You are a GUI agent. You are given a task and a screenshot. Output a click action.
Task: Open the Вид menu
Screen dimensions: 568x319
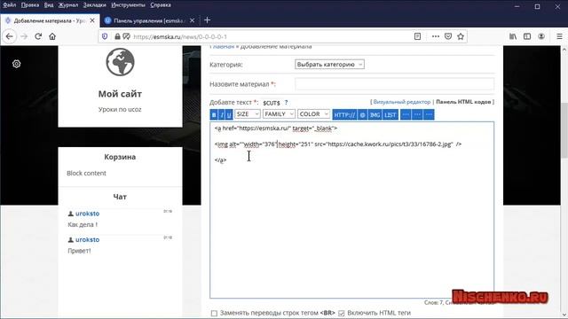49,5
